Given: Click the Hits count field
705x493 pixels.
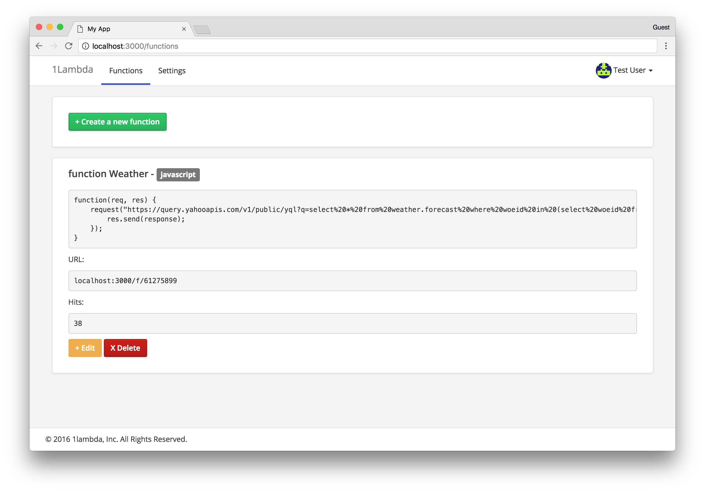Looking at the screenshot, I should click(352, 323).
